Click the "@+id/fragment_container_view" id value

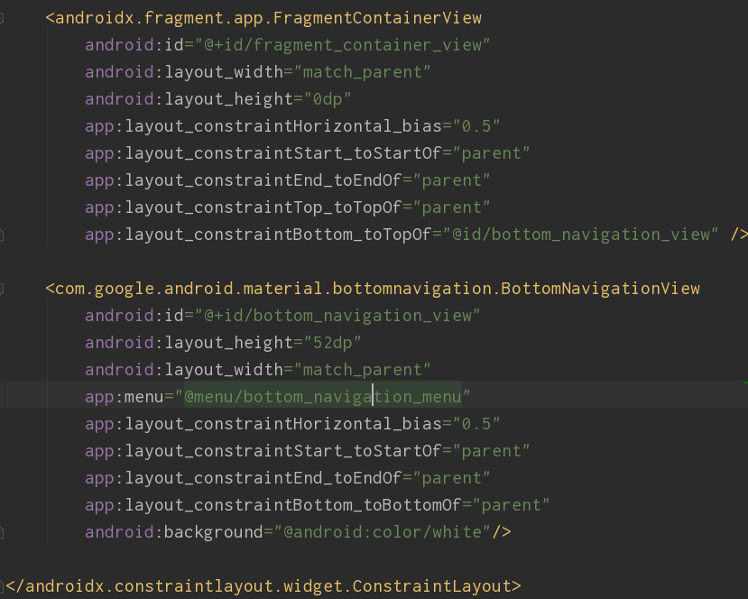click(x=343, y=45)
